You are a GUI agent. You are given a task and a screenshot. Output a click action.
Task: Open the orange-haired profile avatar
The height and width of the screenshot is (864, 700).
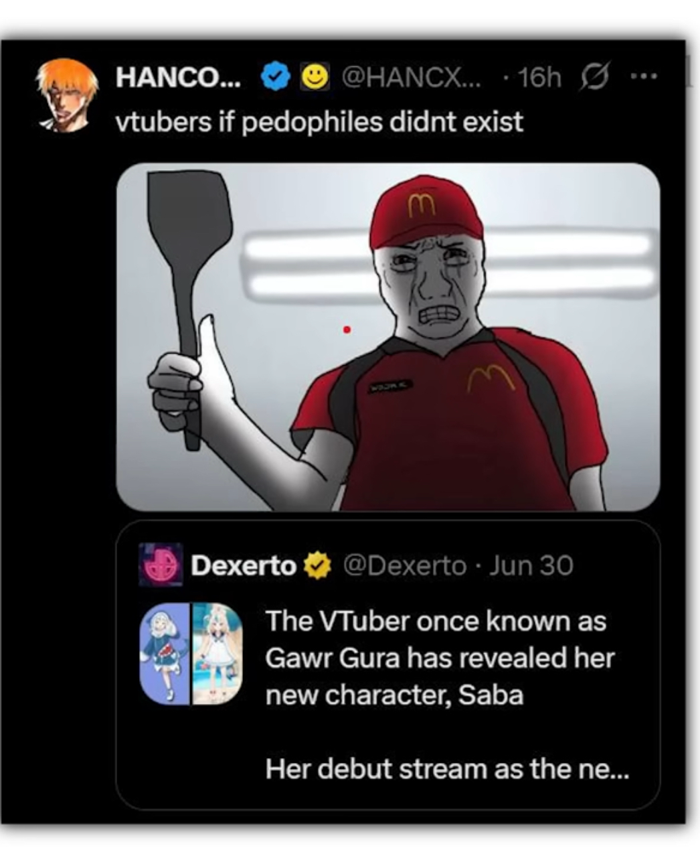[66, 95]
